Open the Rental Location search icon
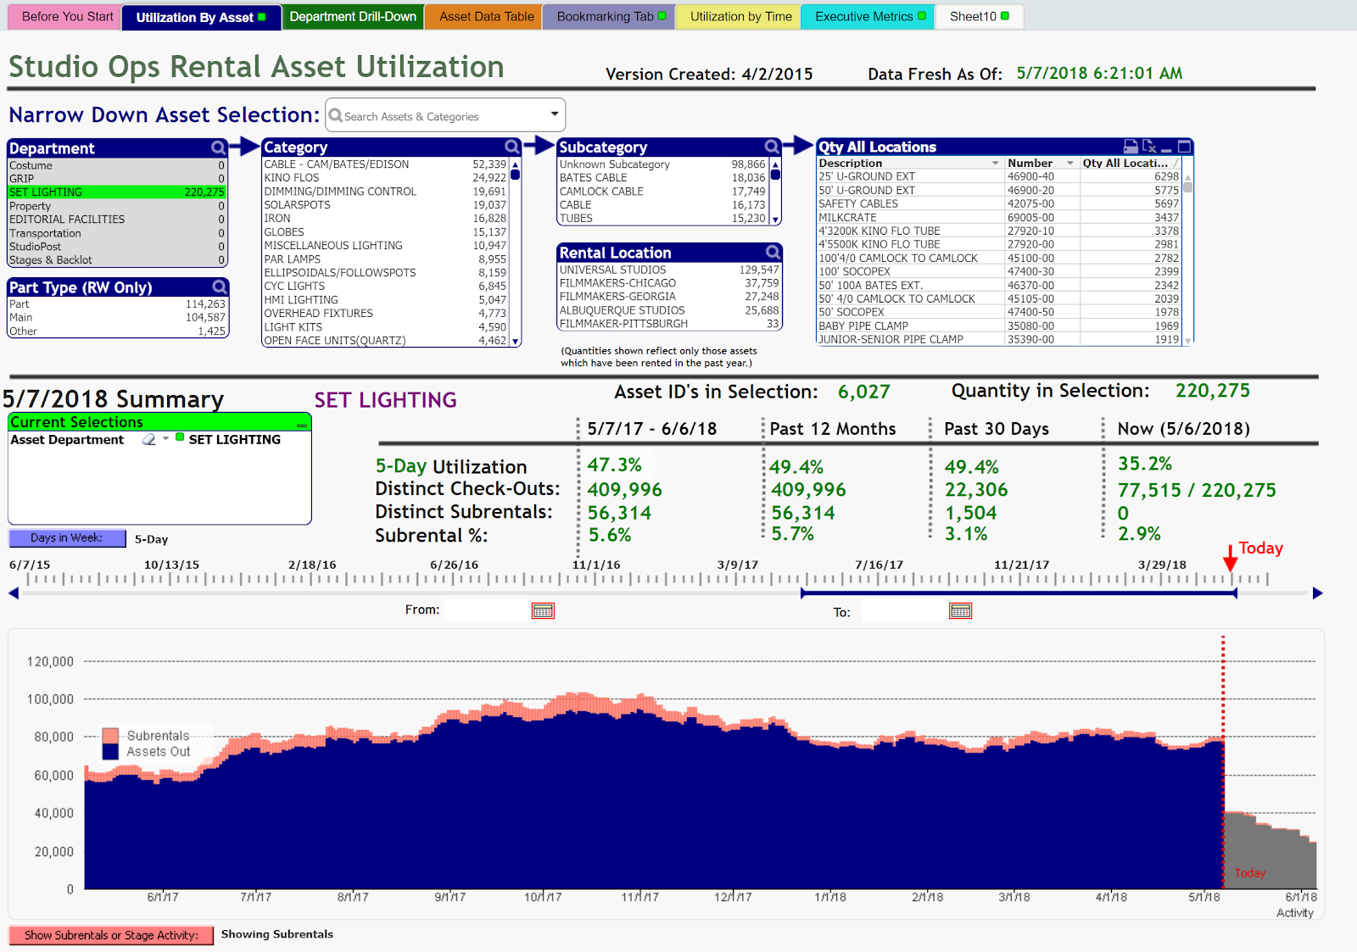 (x=773, y=252)
